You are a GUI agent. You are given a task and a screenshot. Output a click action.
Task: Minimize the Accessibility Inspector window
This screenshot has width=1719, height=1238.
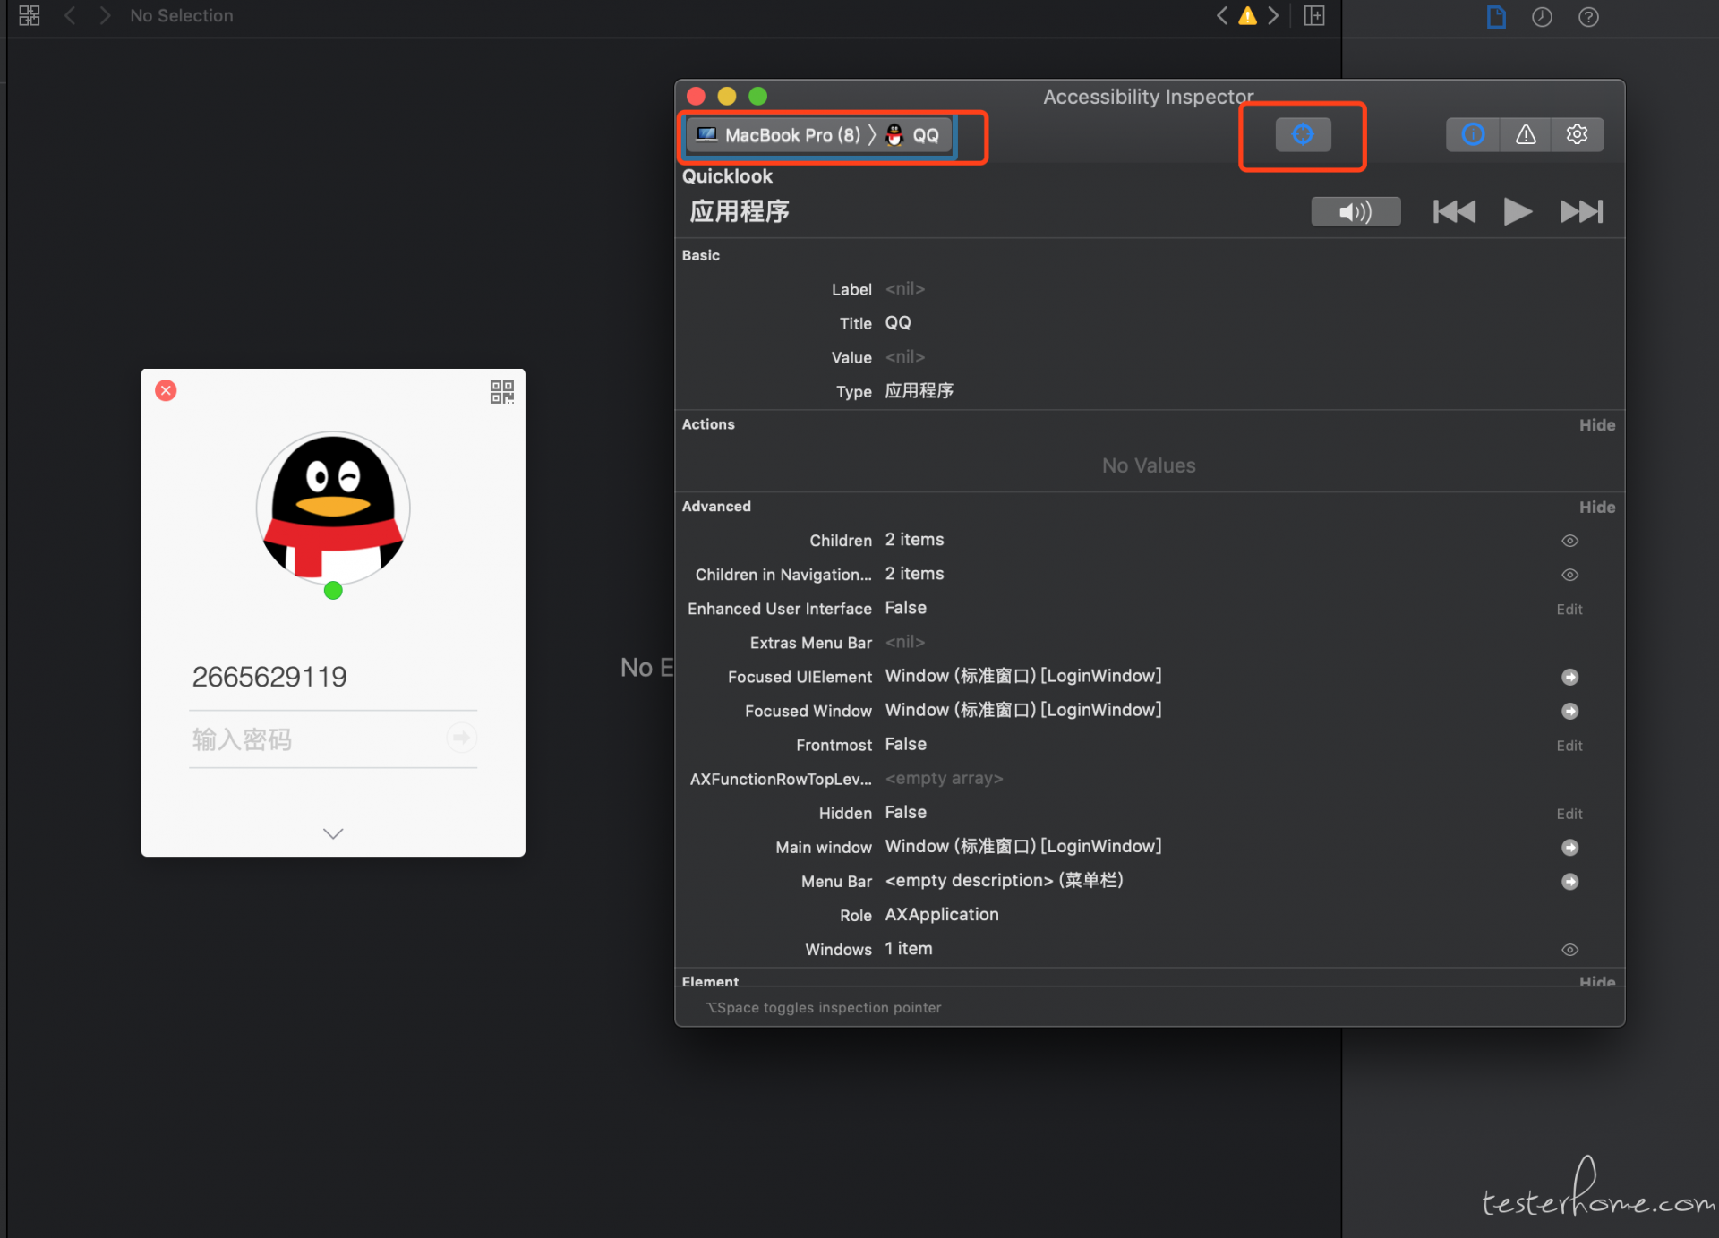tap(727, 96)
